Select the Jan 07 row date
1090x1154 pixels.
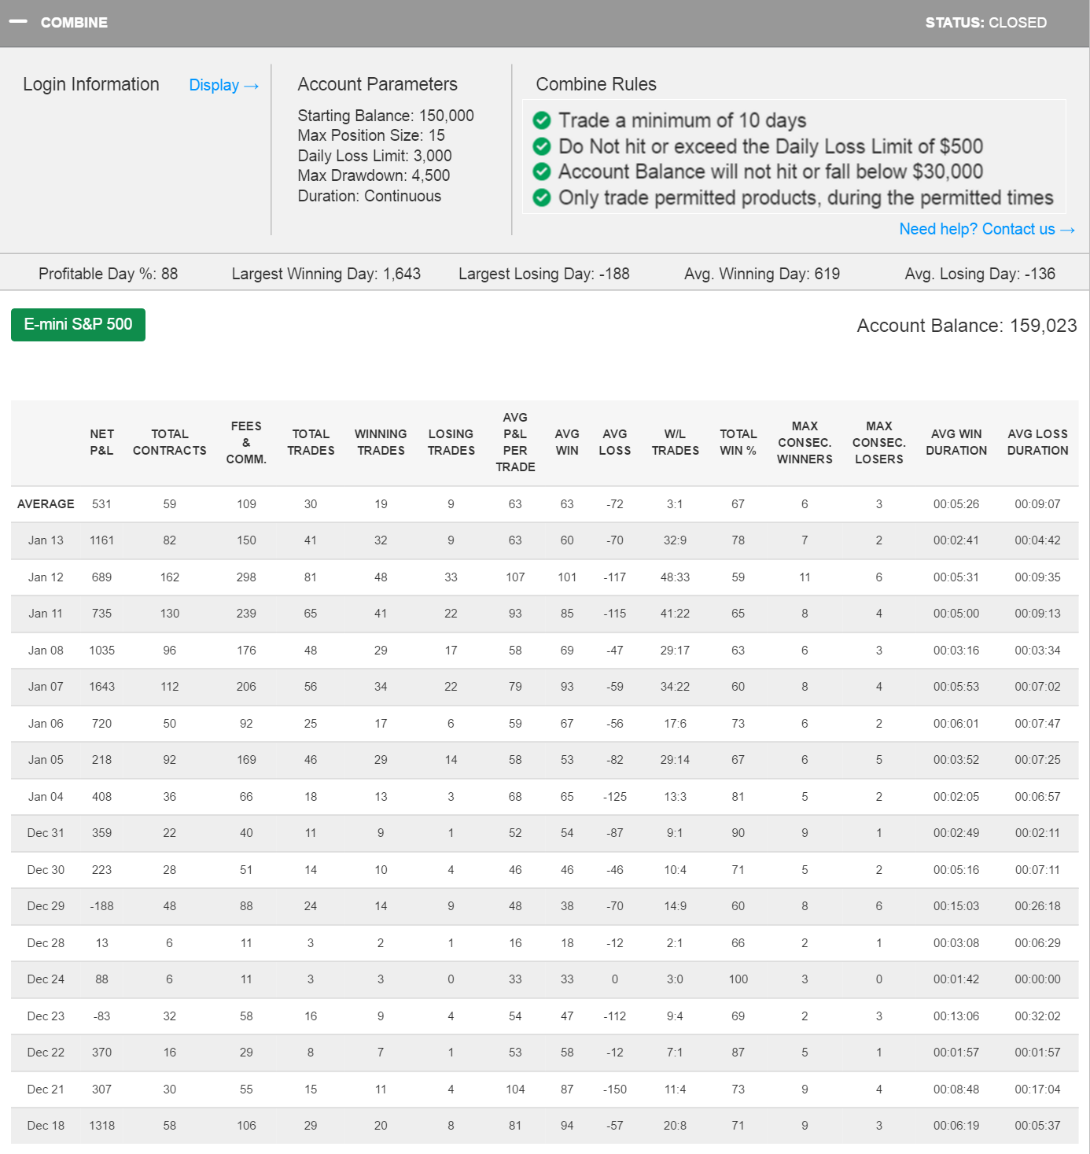tap(46, 687)
